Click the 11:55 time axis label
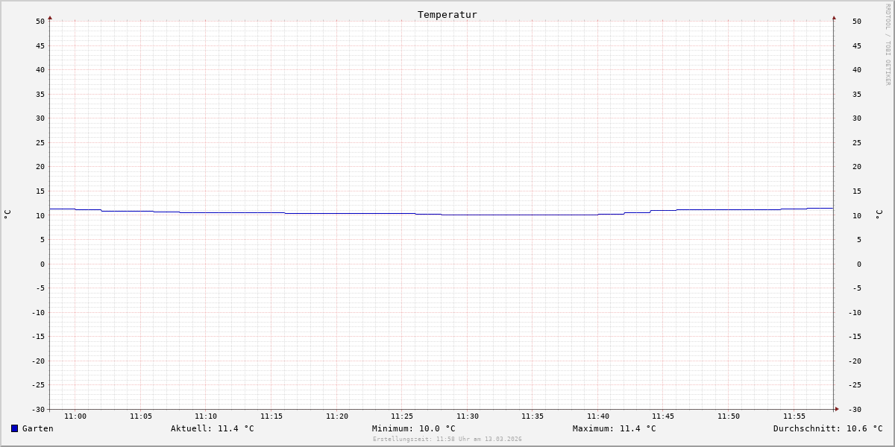The height and width of the screenshot is (447, 895). point(794,416)
